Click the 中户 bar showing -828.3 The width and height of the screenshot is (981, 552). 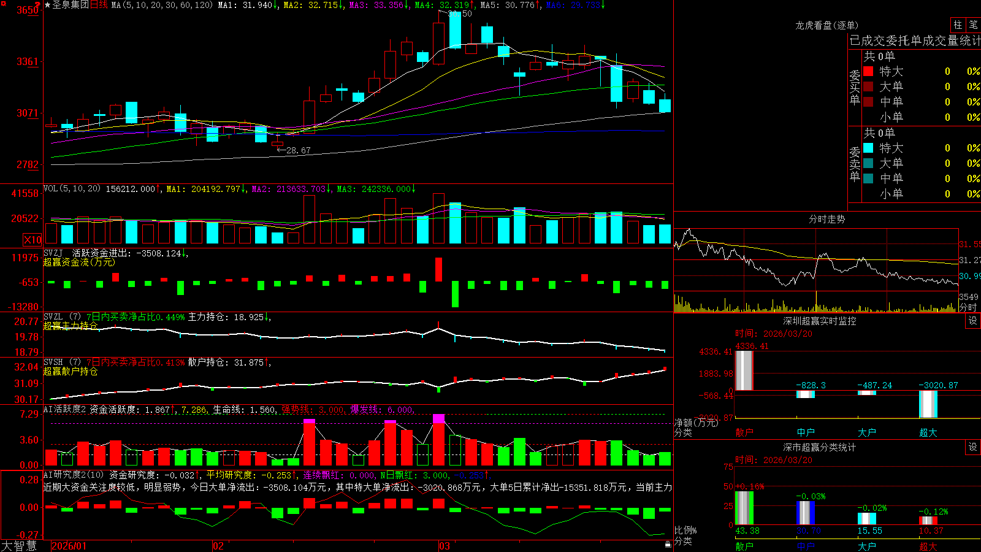(805, 394)
